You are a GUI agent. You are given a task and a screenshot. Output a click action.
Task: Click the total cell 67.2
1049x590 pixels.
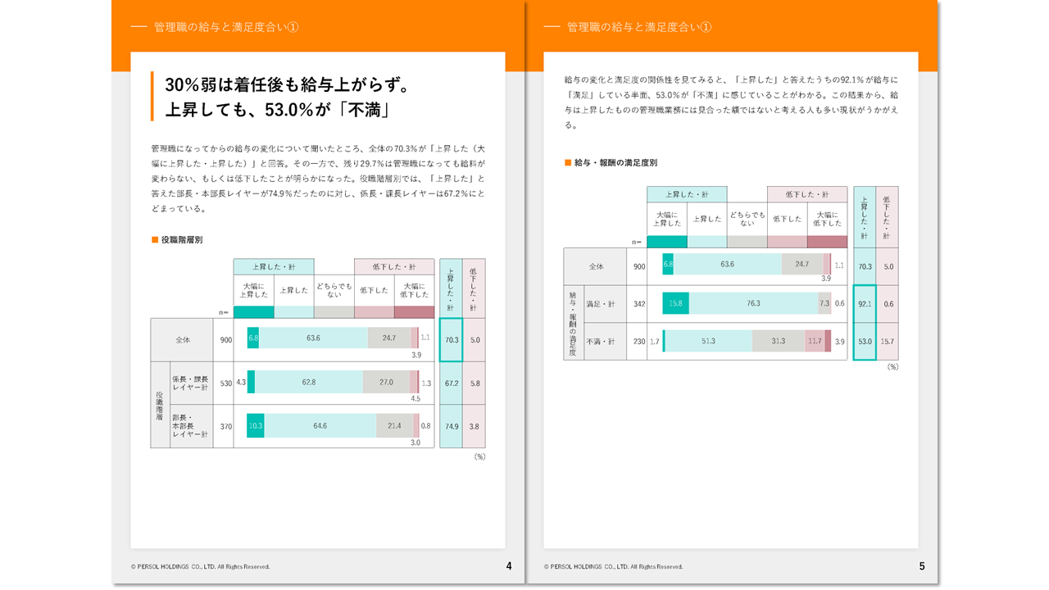pyautogui.click(x=451, y=383)
